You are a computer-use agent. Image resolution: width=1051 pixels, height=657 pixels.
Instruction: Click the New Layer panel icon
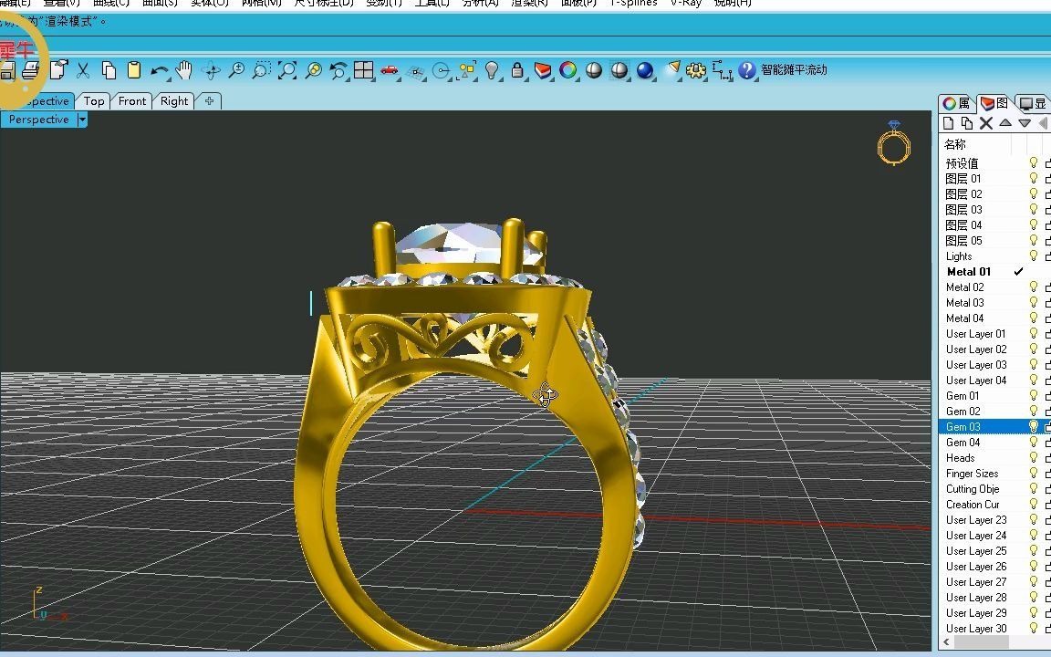click(948, 122)
